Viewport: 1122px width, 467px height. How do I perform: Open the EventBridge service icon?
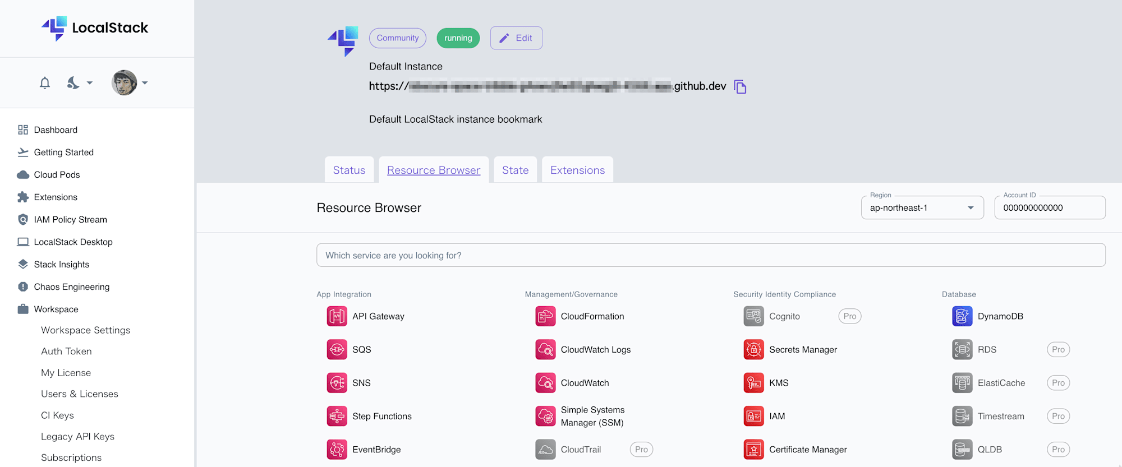click(337, 450)
